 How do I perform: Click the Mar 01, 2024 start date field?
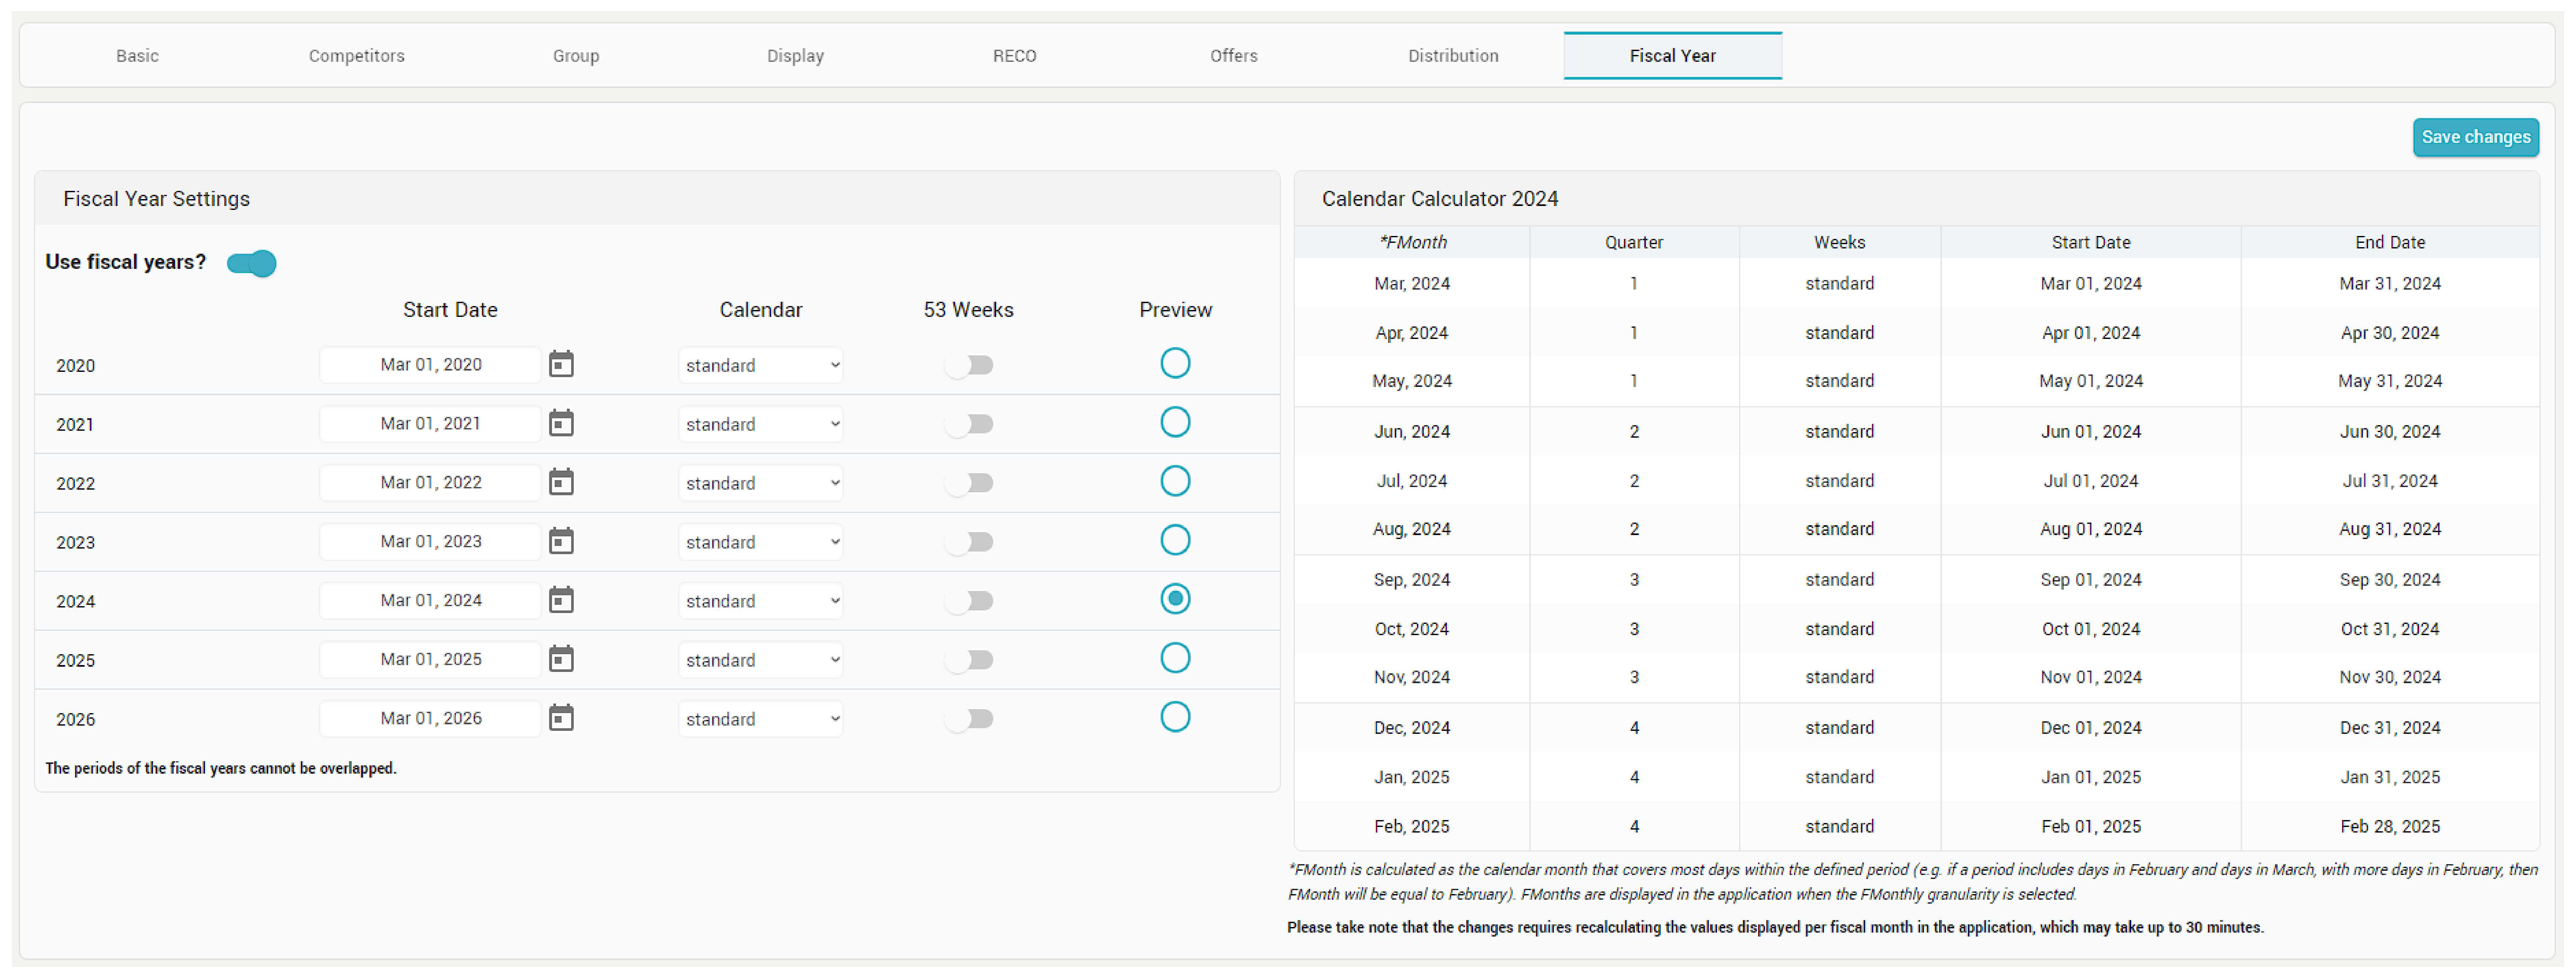tap(430, 601)
